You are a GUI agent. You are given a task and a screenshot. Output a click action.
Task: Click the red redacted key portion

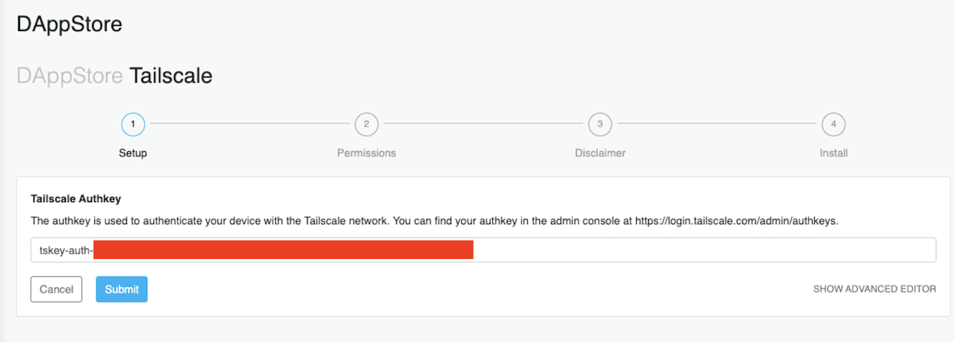[283, 250]
